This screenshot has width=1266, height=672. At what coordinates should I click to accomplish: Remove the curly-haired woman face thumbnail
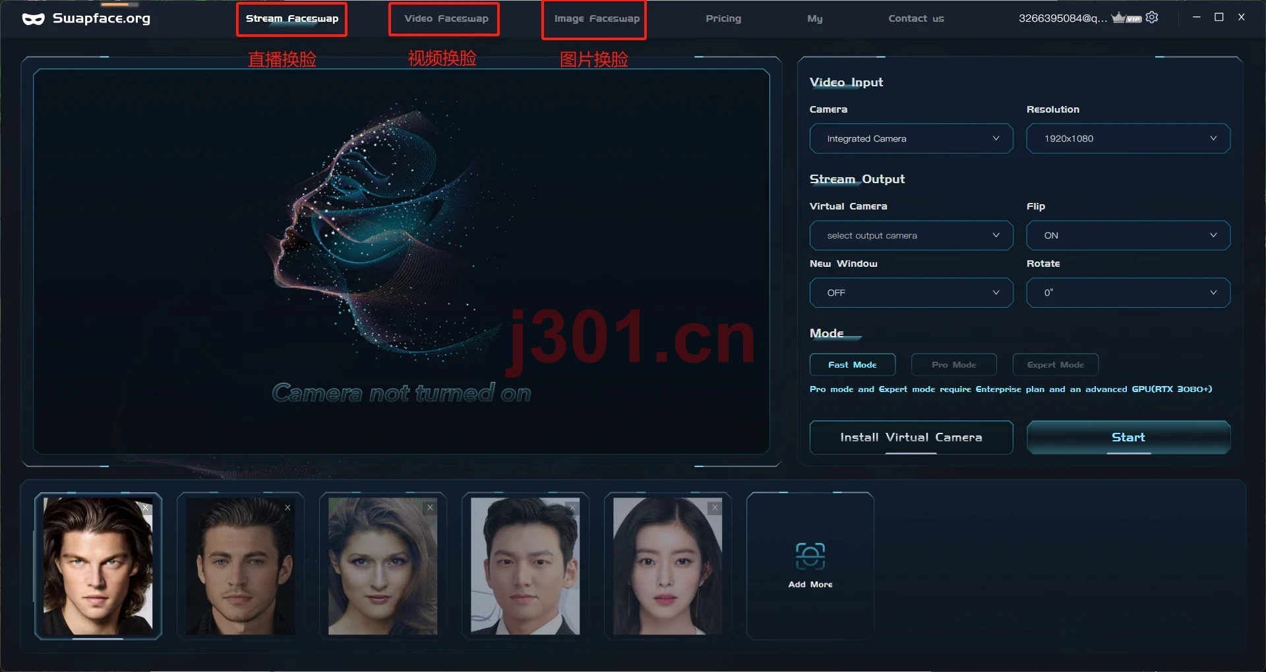click(430, 507)
